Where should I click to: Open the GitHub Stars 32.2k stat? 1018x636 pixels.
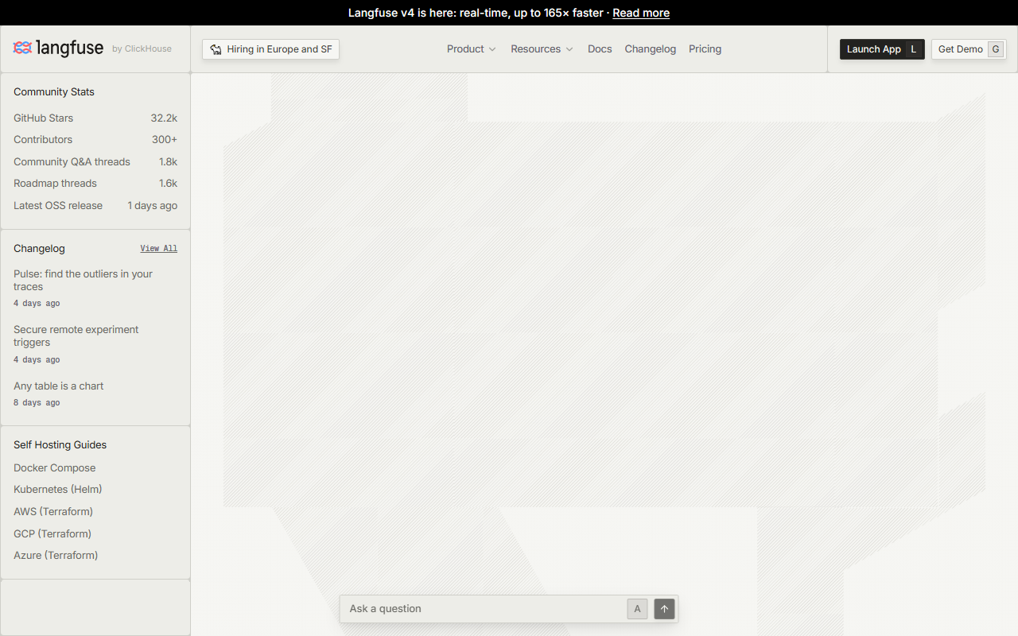[x=95, y=118]
